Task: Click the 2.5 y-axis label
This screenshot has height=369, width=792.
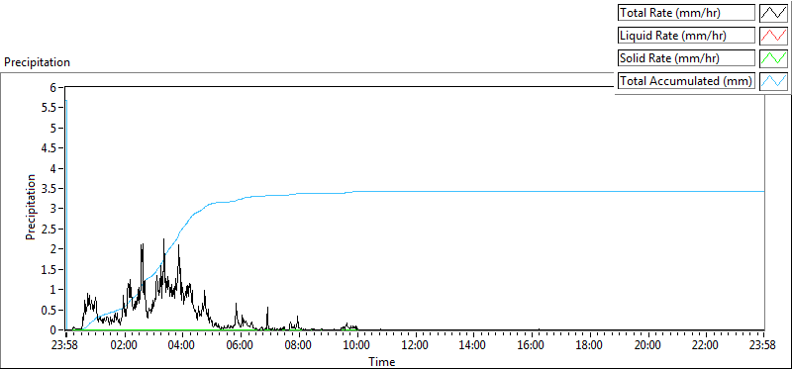Action: (x=48, y=229)
